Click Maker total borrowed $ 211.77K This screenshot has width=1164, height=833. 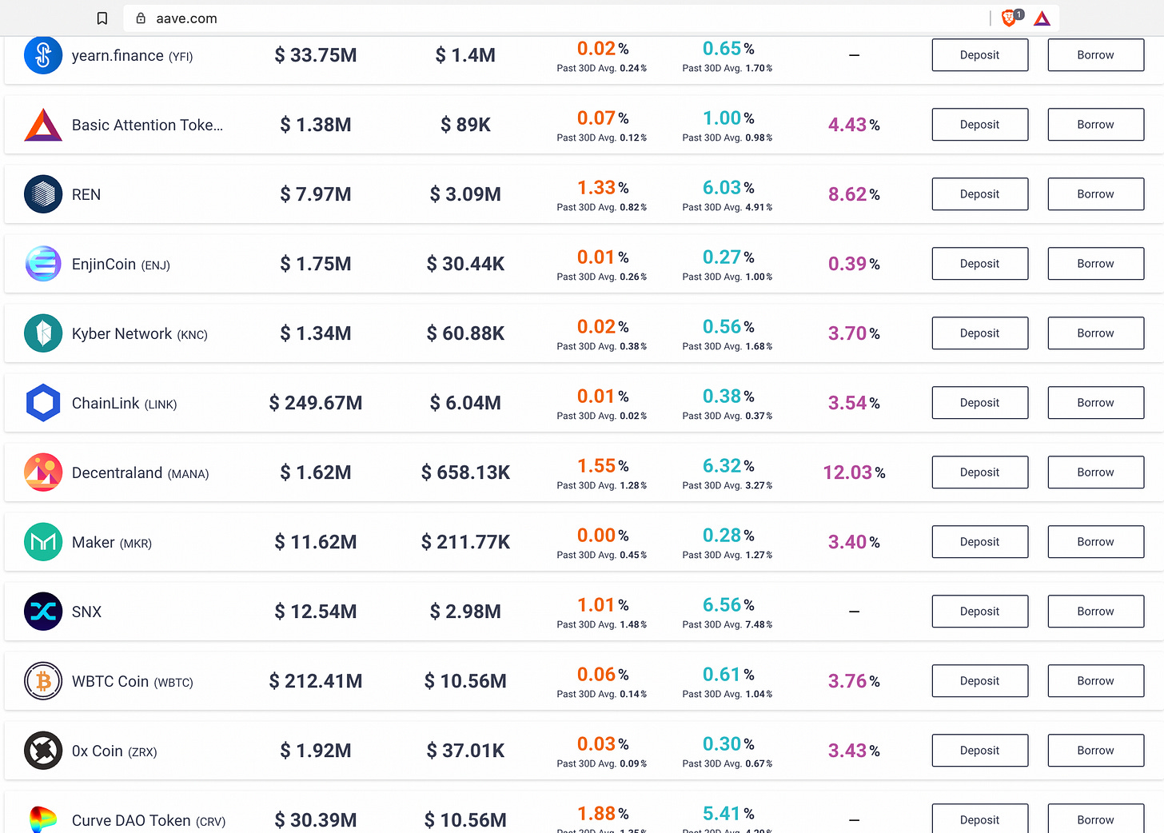click(465, 542)
